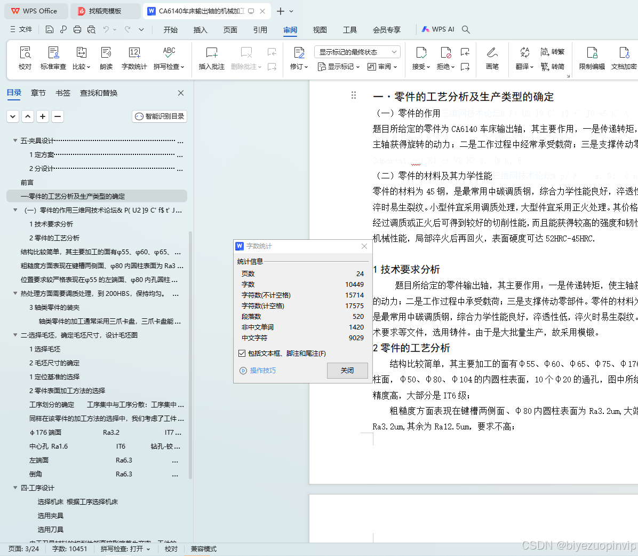
Task: Open the new tab dropdown arrow beside plus
Action: tap(291, 11)
